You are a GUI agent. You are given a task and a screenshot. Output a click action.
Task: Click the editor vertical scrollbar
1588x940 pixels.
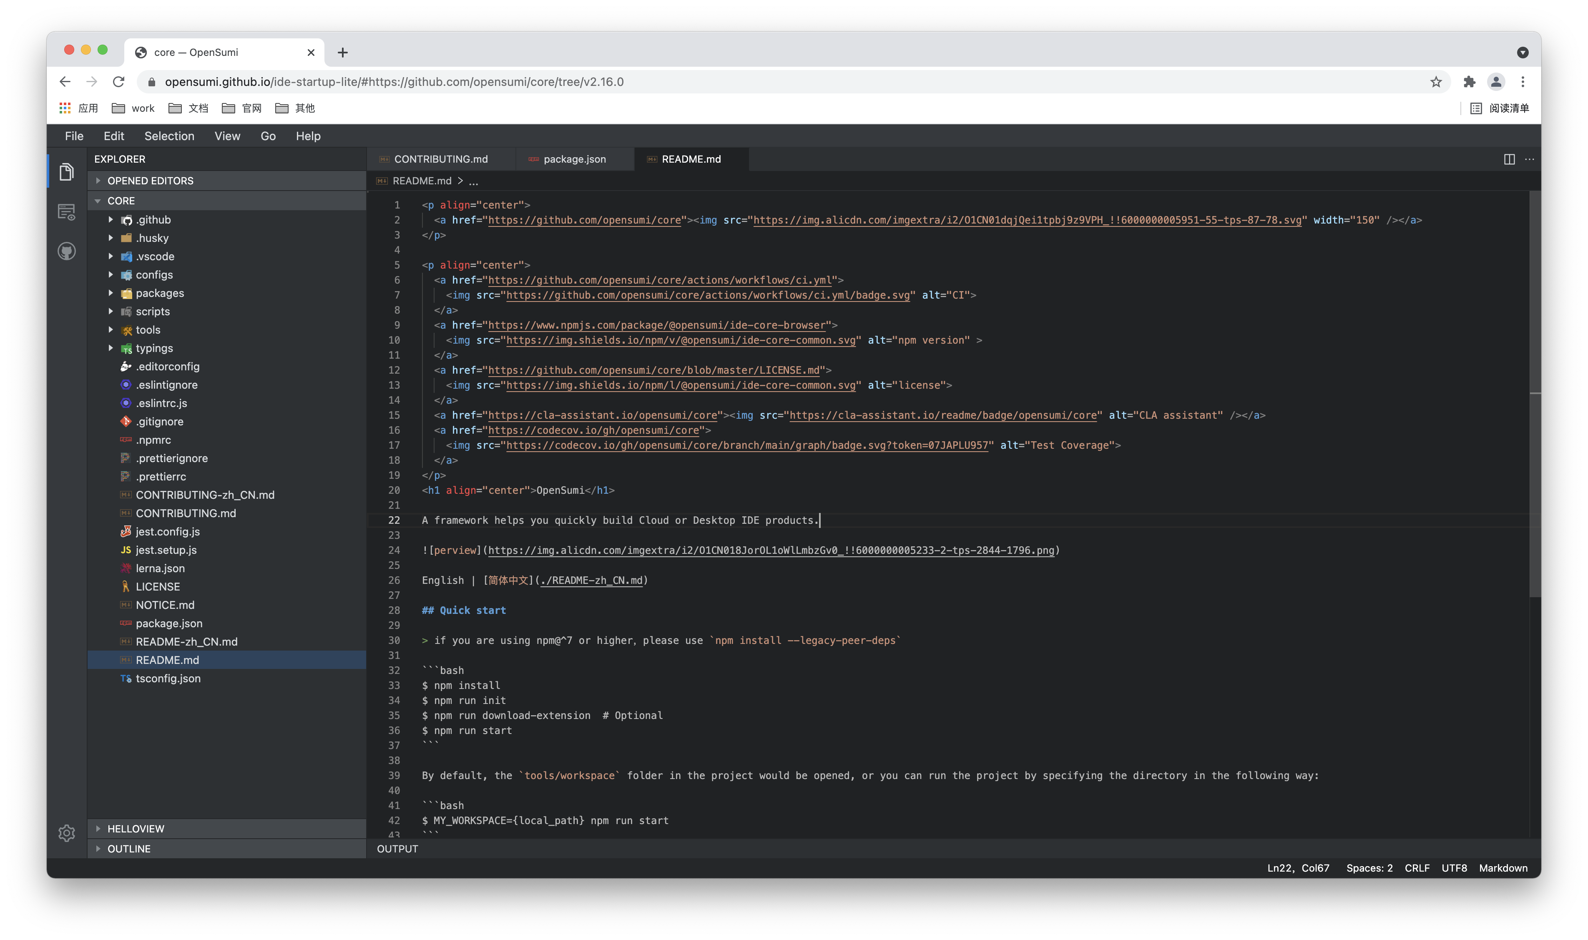pos(1535,394)
